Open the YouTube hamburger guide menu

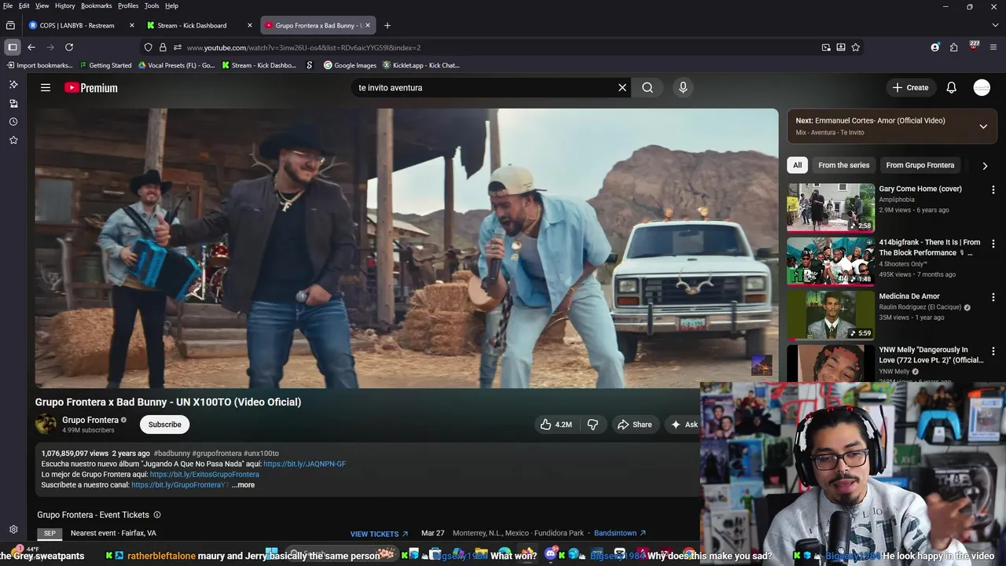(x=46, y=87)
